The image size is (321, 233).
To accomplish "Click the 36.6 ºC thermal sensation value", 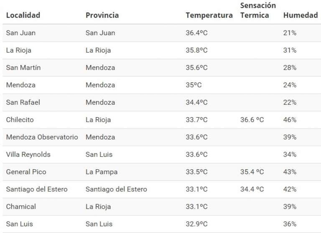I will [252, 120].
